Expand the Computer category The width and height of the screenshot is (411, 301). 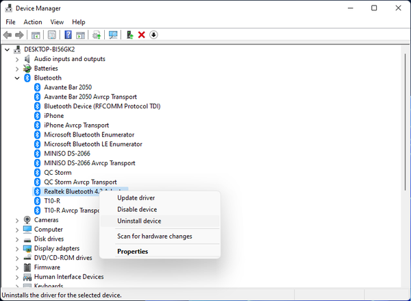coord(17,230)
